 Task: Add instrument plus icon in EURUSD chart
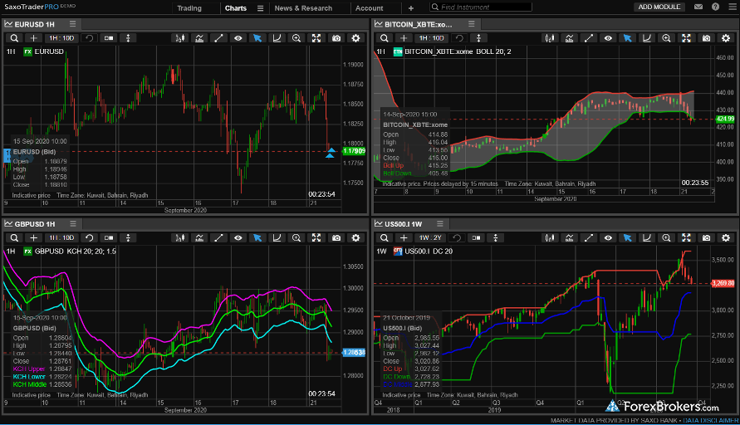point(33,38)
